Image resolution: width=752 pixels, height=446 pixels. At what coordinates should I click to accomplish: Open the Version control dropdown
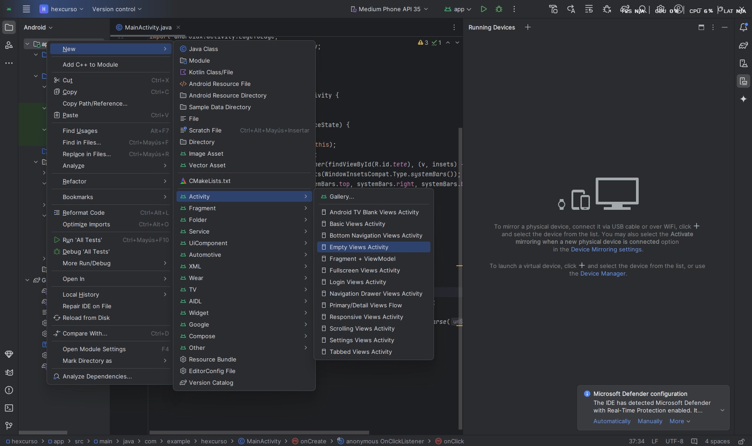click(117, 9)
